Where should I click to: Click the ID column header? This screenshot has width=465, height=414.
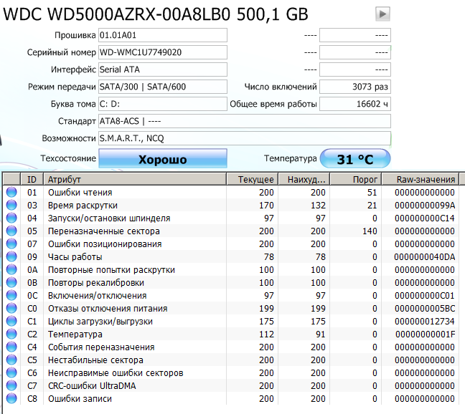tap(32, 179)
